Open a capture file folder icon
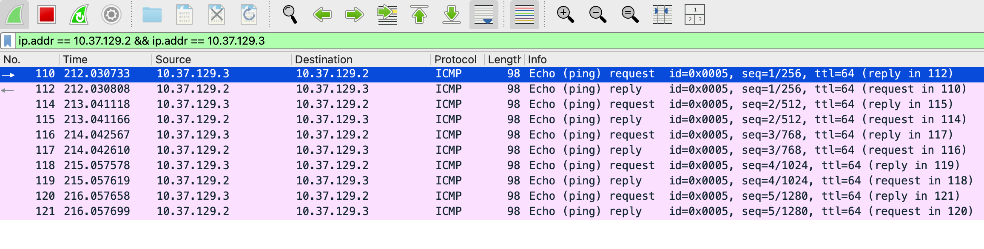Viewport: 984px width, 249px height. point(152,14)
